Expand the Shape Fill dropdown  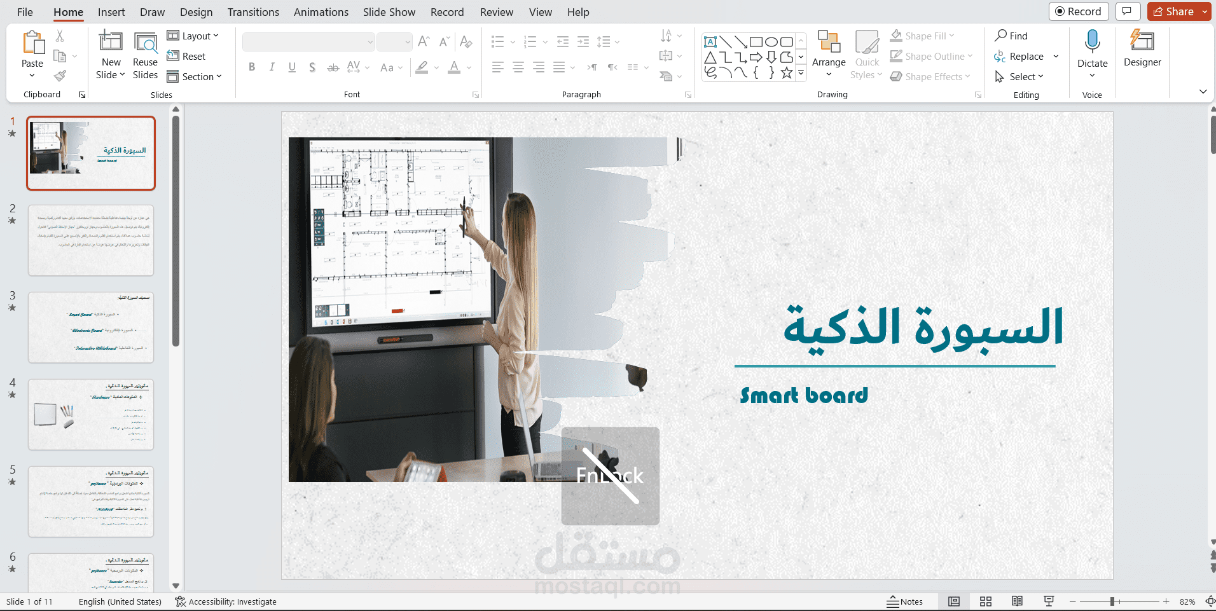(952, 36)
